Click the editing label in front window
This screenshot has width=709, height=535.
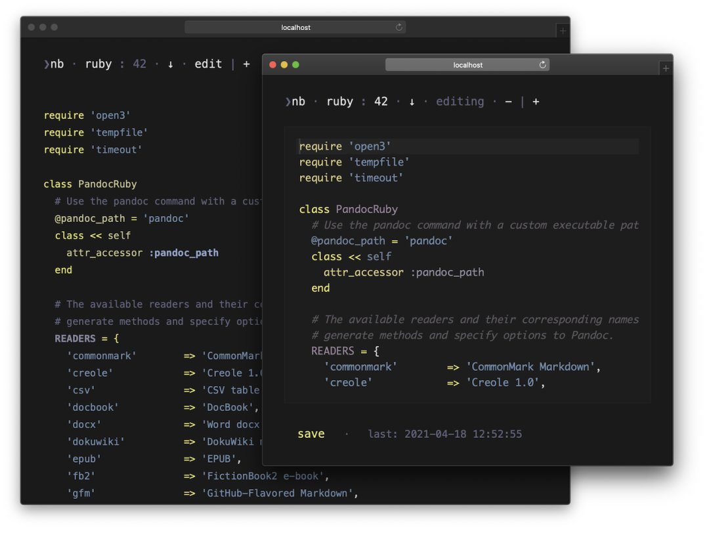pos(460,102)
